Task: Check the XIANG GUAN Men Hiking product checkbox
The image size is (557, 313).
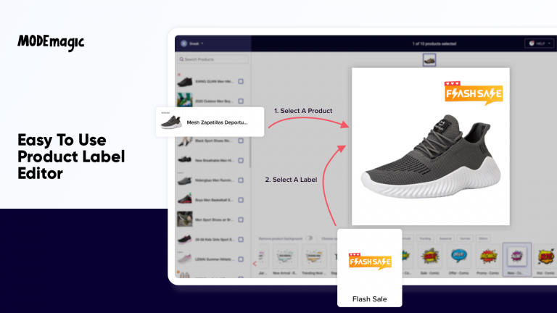Action: [241, 82]
